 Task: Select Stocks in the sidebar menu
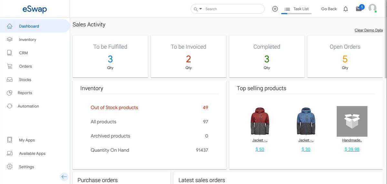click(25, 79)
